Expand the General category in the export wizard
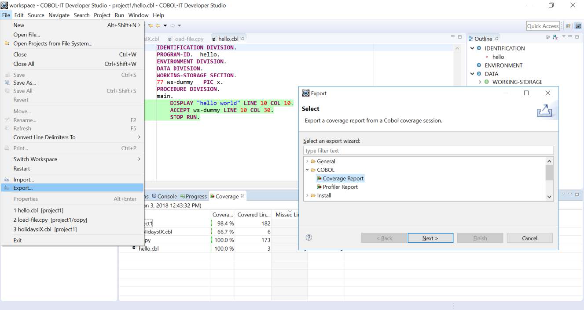This screenshot has width=584, height=310. 307,161
